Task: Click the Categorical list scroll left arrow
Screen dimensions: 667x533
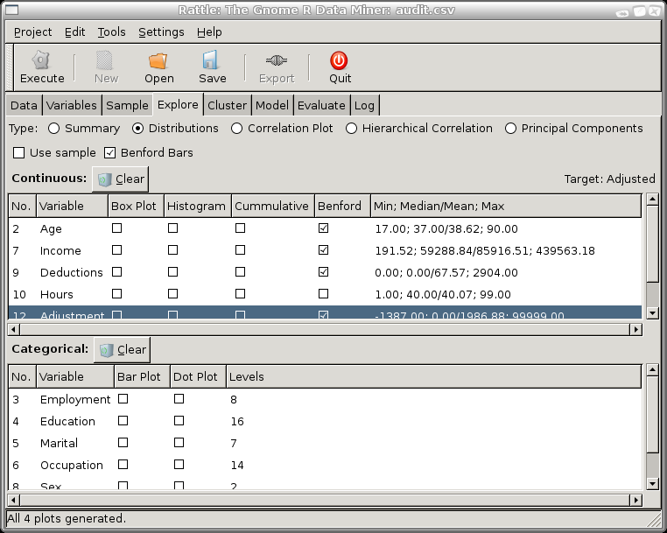Action: click(13, 500)
